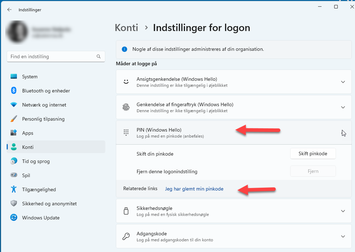Open the System settings category
This screenshot has height=252, width=355.
point(56,77)
